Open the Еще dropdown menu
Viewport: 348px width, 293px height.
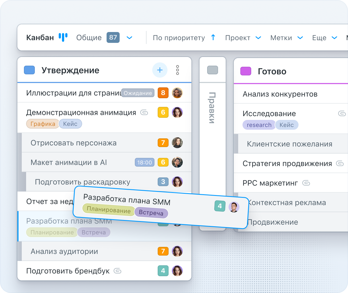(x=334, y=37)
